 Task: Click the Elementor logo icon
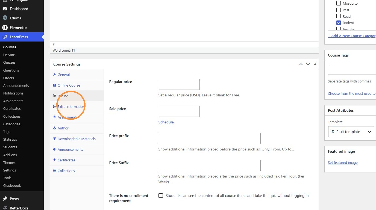pos(5,28)
